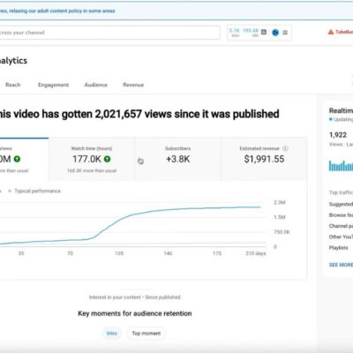Click the TubeBuddy label in the header
The width and height of the screenshot is (353, 353).
pos(344,32)
